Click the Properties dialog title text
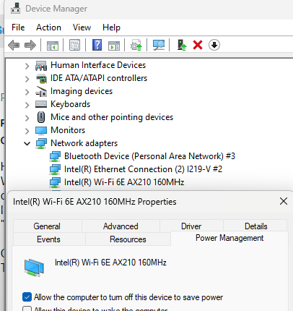Image resolution: width=293 pixels, height=311 pixels. tap(95, 202)
